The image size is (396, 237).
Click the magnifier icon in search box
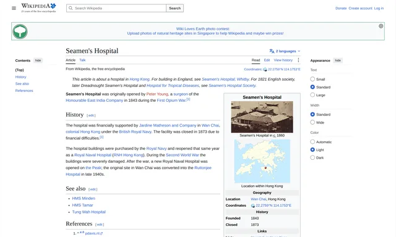tap(71, 8)
